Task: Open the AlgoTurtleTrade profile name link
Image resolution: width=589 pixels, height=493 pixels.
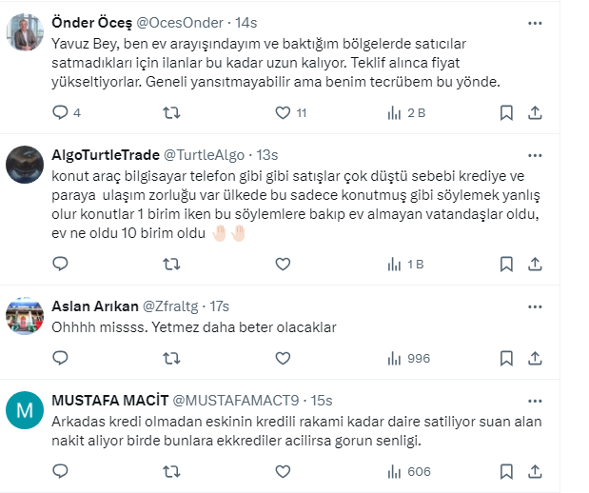Action: coord(106,154)
